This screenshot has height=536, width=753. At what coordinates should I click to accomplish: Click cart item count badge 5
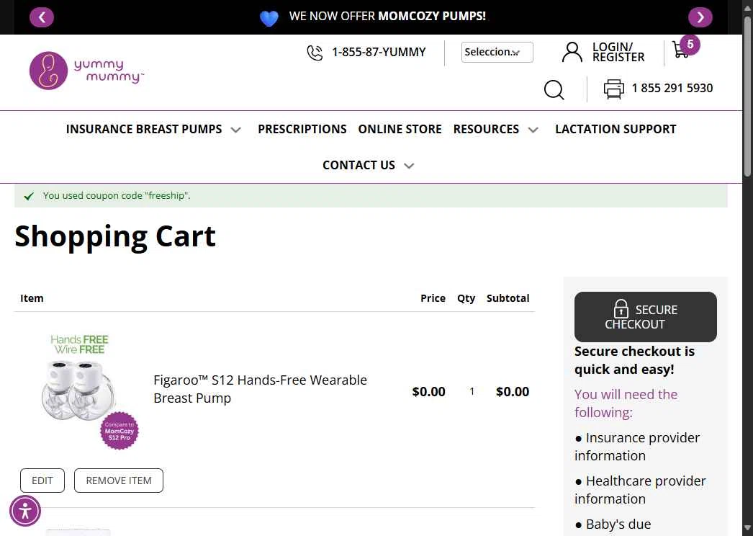pyautogui.click(x=690, y=45)
